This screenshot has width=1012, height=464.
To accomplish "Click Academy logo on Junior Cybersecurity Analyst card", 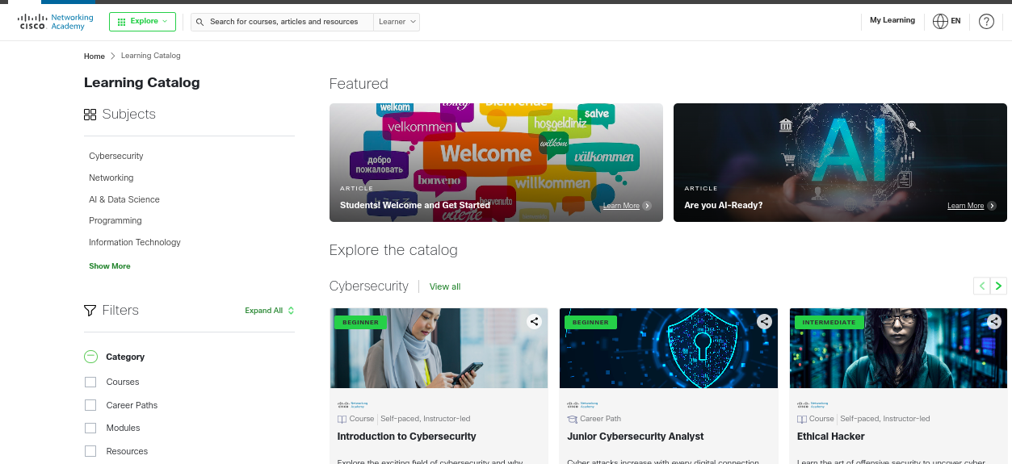I will point(582,404).
